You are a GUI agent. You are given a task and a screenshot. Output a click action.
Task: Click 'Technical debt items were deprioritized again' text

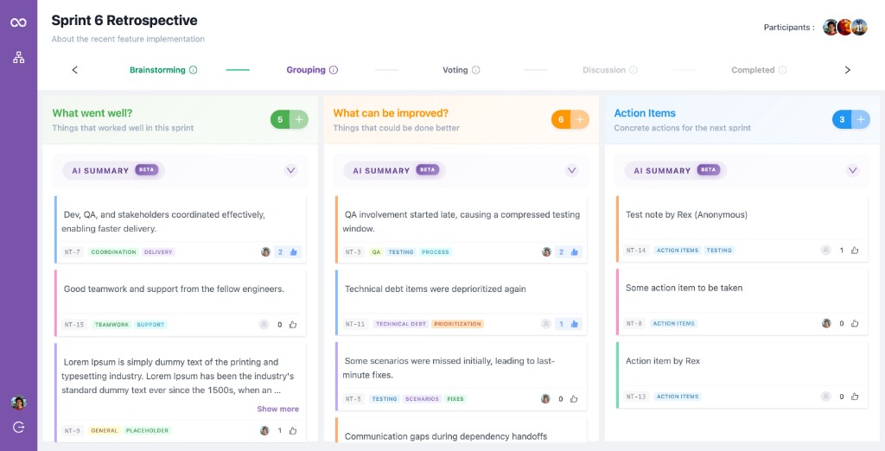click(x=436, y=289)
